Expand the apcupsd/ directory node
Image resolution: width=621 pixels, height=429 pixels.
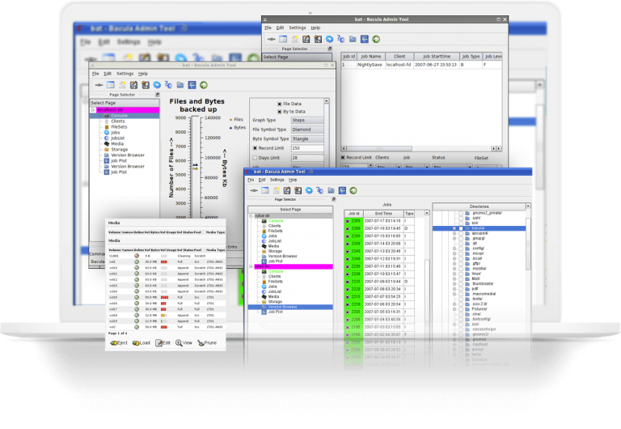(454, 234)
